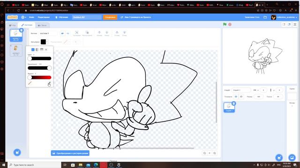Show sprite with the eye icon
The image size is (300, 168).
(236, 97)
